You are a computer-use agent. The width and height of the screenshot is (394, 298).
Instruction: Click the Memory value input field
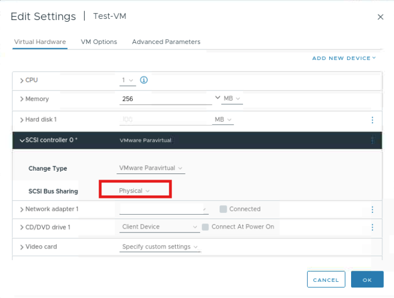[165, 99]
